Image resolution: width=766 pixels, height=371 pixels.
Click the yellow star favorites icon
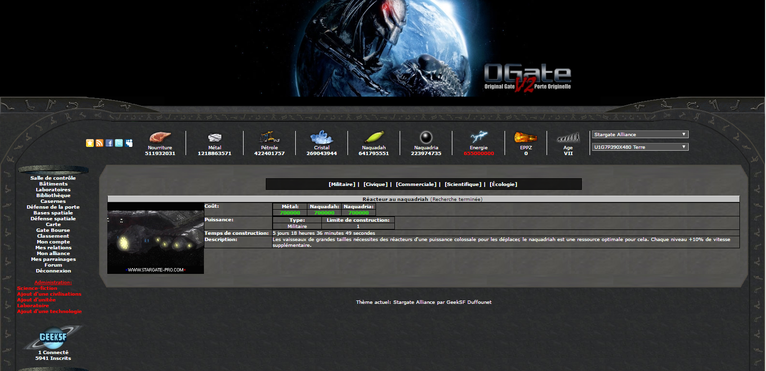click(90, 143)
